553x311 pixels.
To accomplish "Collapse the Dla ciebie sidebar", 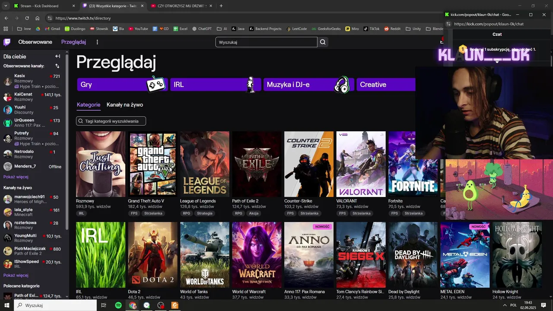I will (57, 56).
